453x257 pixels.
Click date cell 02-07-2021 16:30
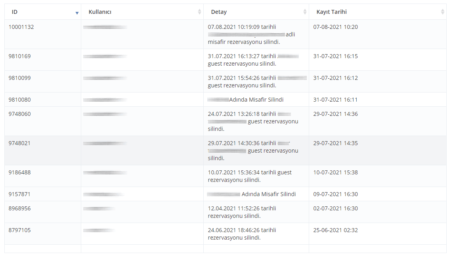click(x=335, y=209)
